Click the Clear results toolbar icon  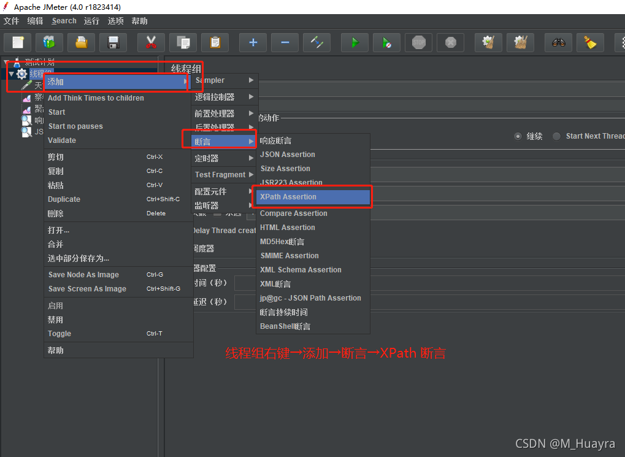click(x=488, y=42)
